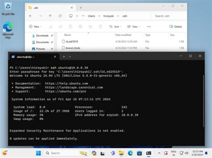Open the ENG JA language switcher
This screenshot has width=212, height=158.
tap(174, 153)
